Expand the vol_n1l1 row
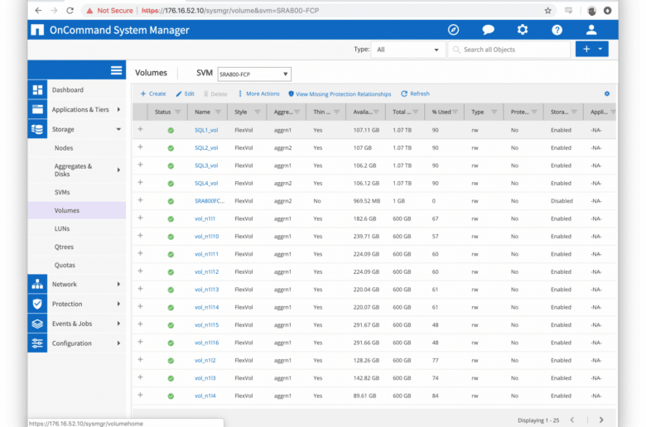Viewport: 646px width, 427px height. [x=140, y=218]
